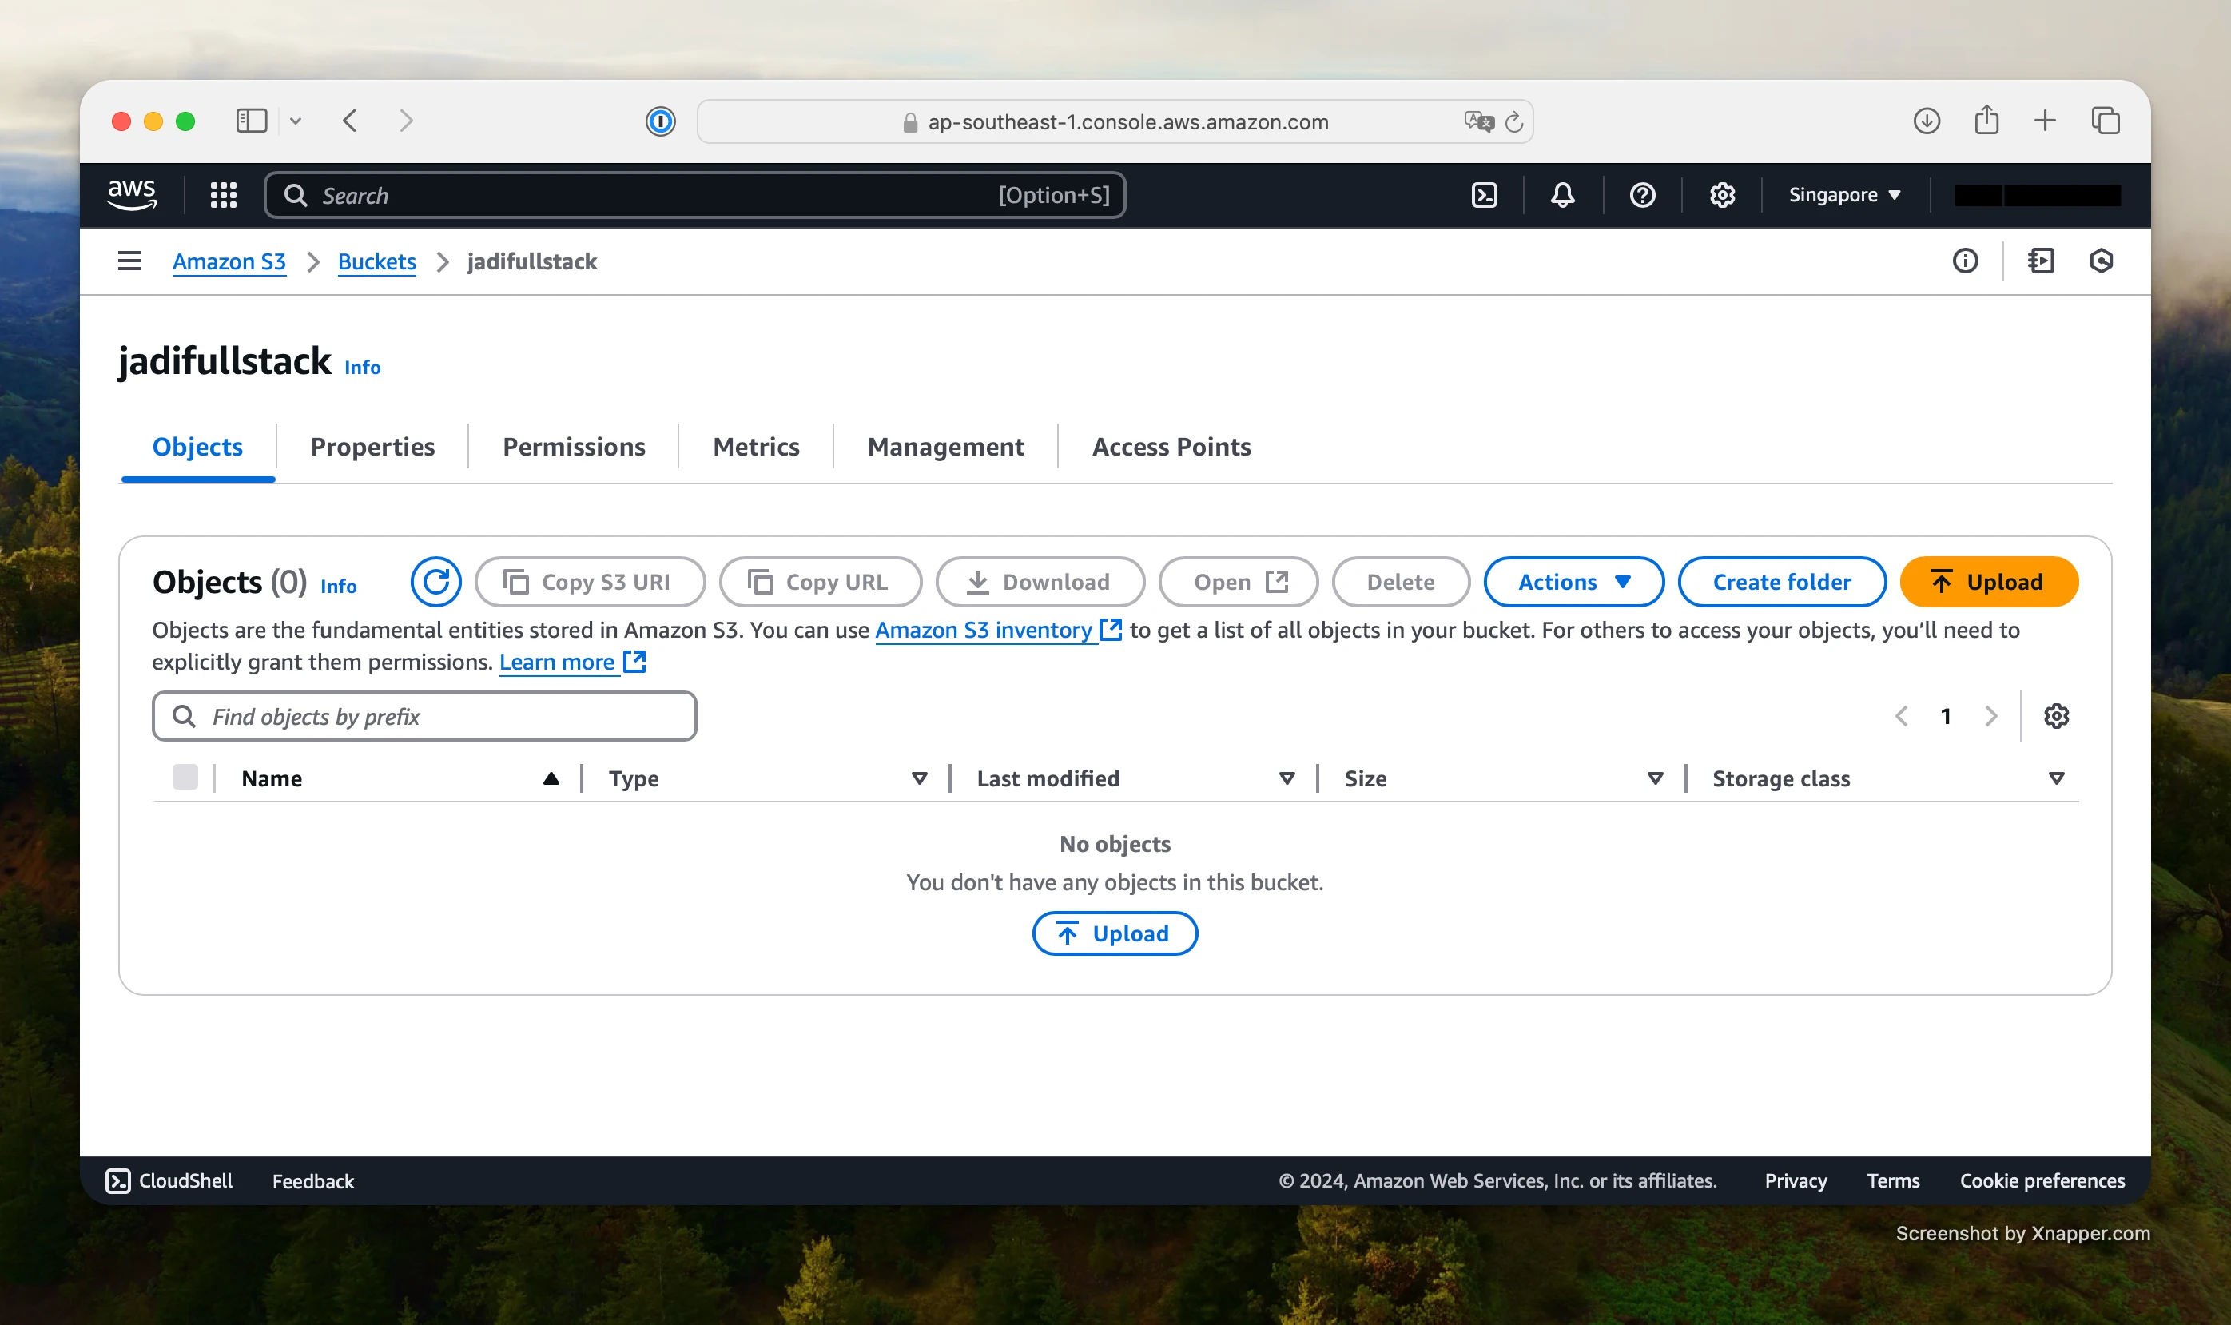Open the Actions dropdown menu
Screen dimensions: 2231x1325
click(x=1573, y=582)
